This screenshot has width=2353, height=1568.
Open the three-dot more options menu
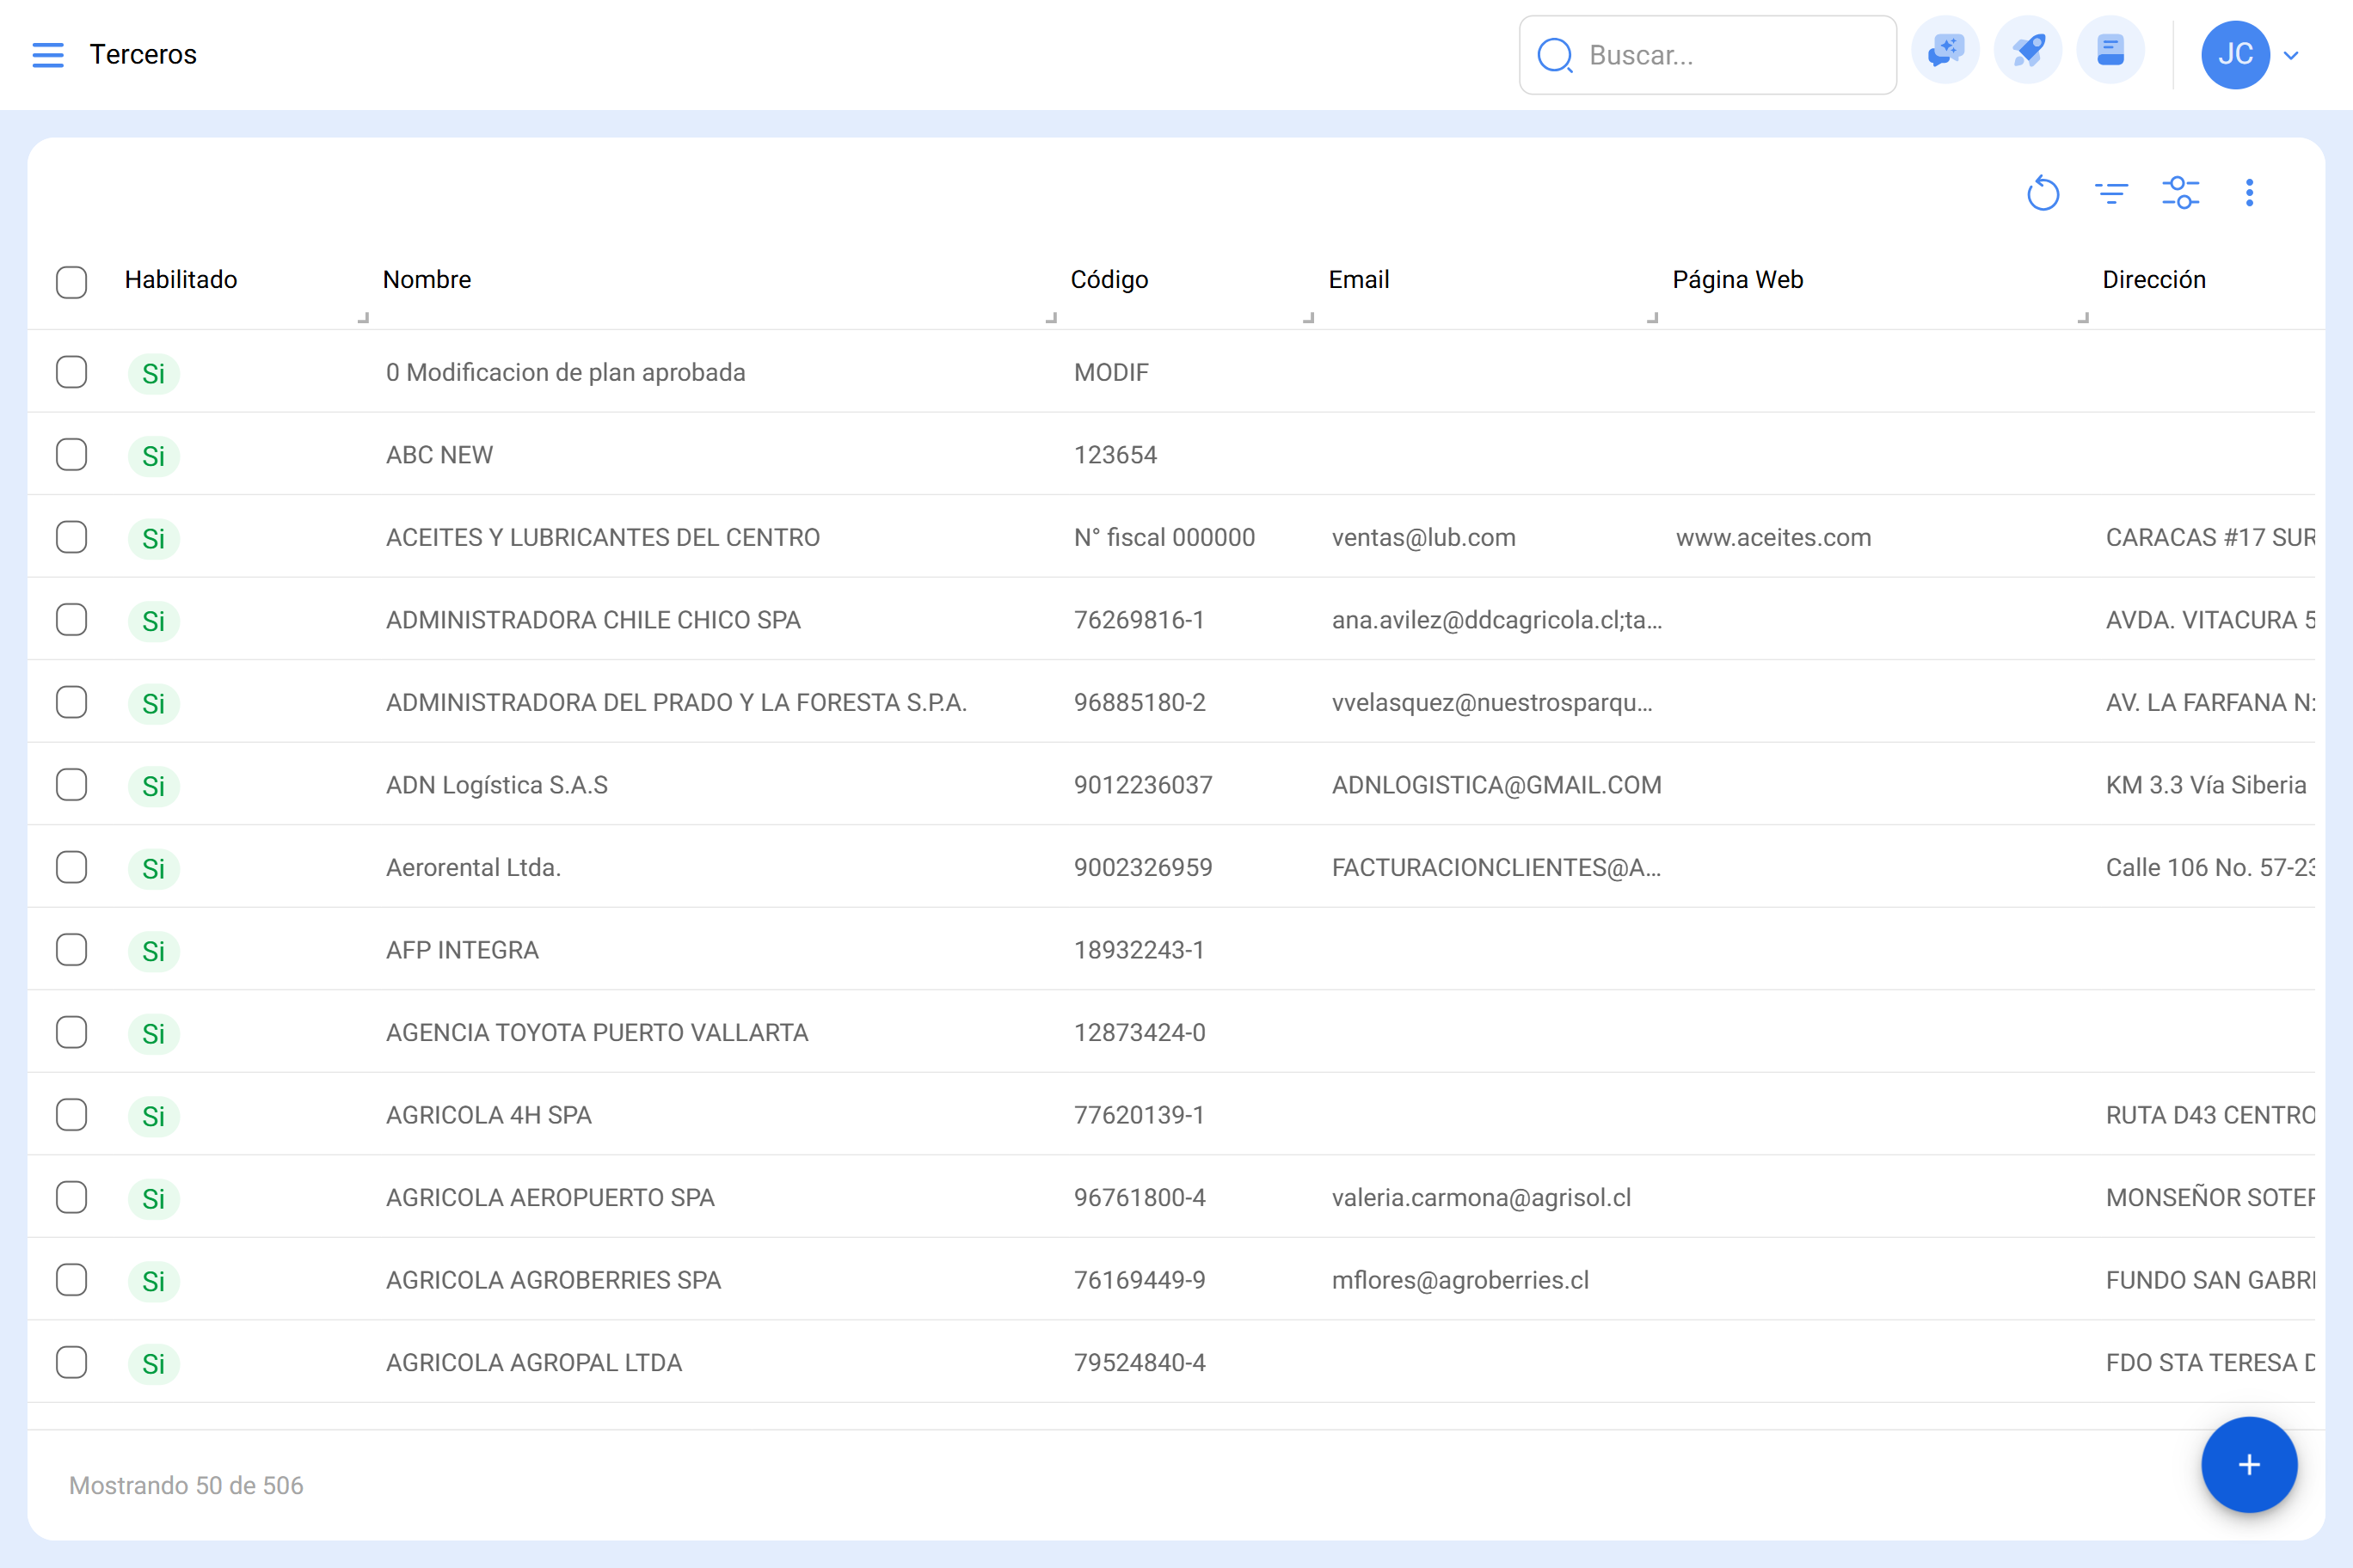point(2249,193)
